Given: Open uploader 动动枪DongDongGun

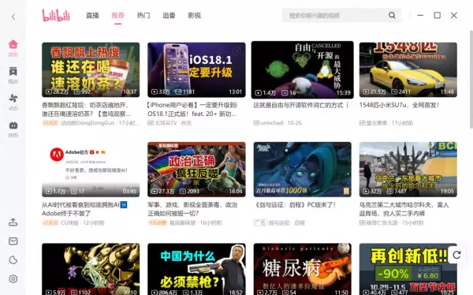Looking at the screenshot, I should pos(88,123).
